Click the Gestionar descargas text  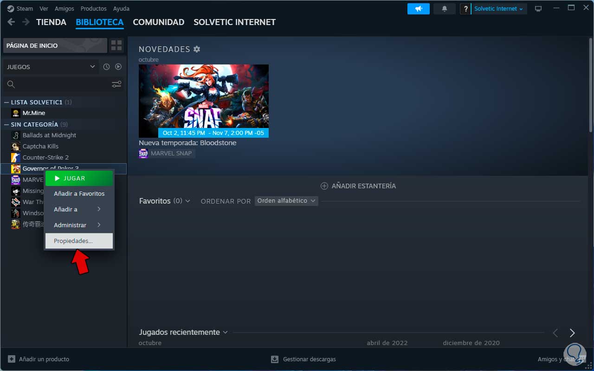tap(310, 359)
